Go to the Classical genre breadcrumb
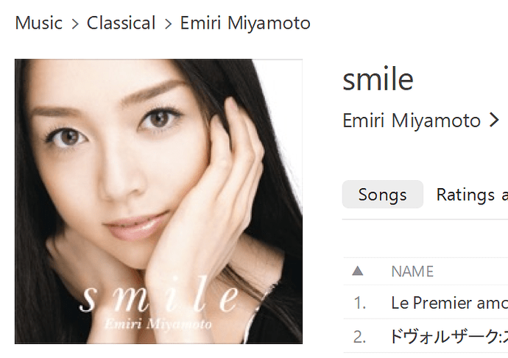 121,23
